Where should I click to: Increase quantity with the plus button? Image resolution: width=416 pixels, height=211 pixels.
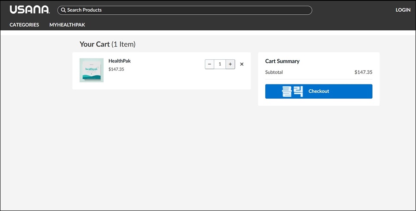pyautogui.click(x=230, y=64)
